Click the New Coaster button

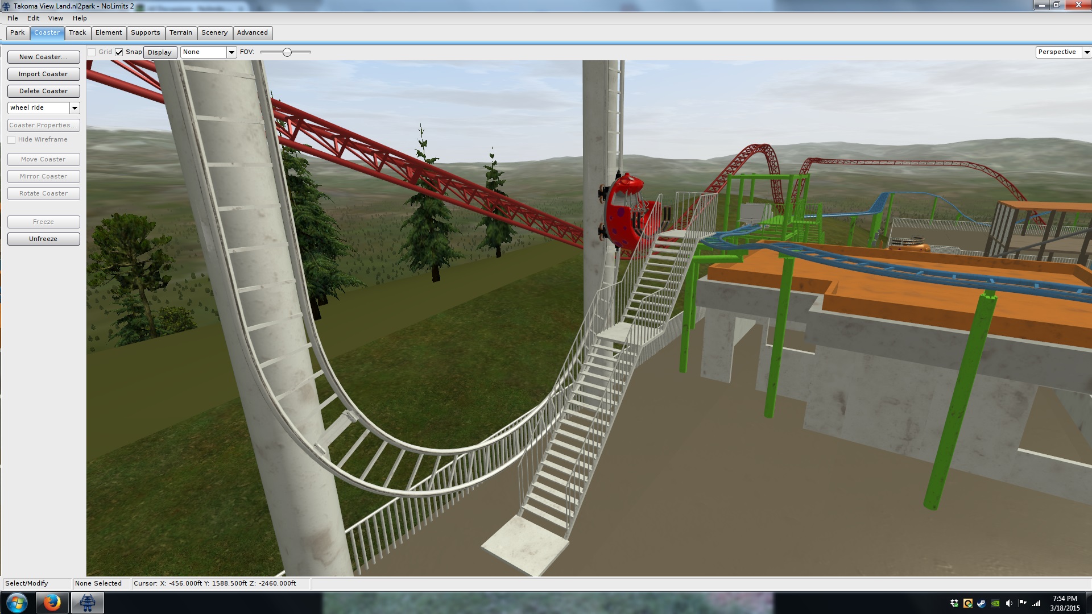pos(43,57)
